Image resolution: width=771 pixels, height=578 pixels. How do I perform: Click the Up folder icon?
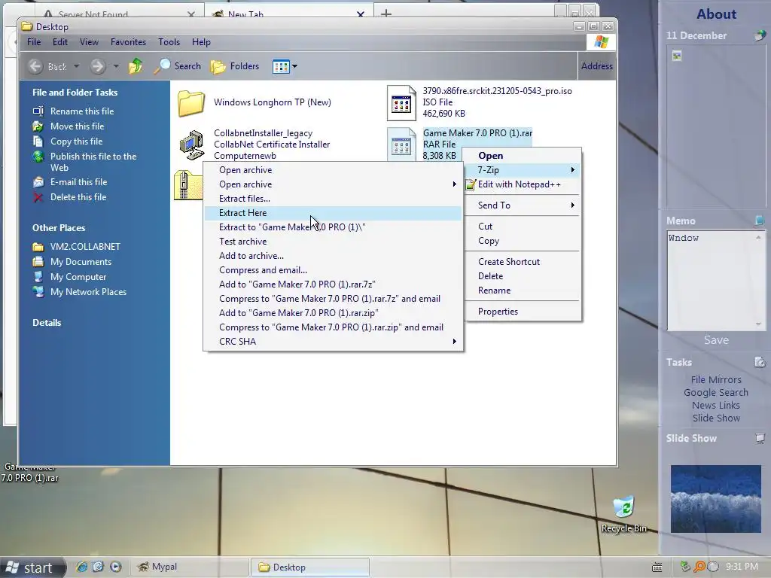[136, 66]
